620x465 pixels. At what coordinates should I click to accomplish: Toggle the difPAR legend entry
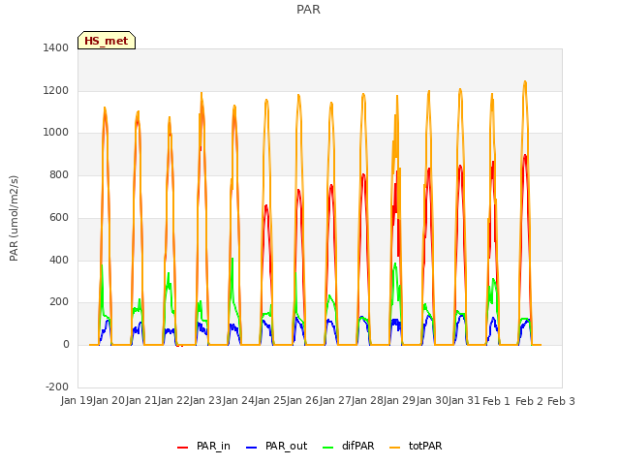click(x=349, y=446)
